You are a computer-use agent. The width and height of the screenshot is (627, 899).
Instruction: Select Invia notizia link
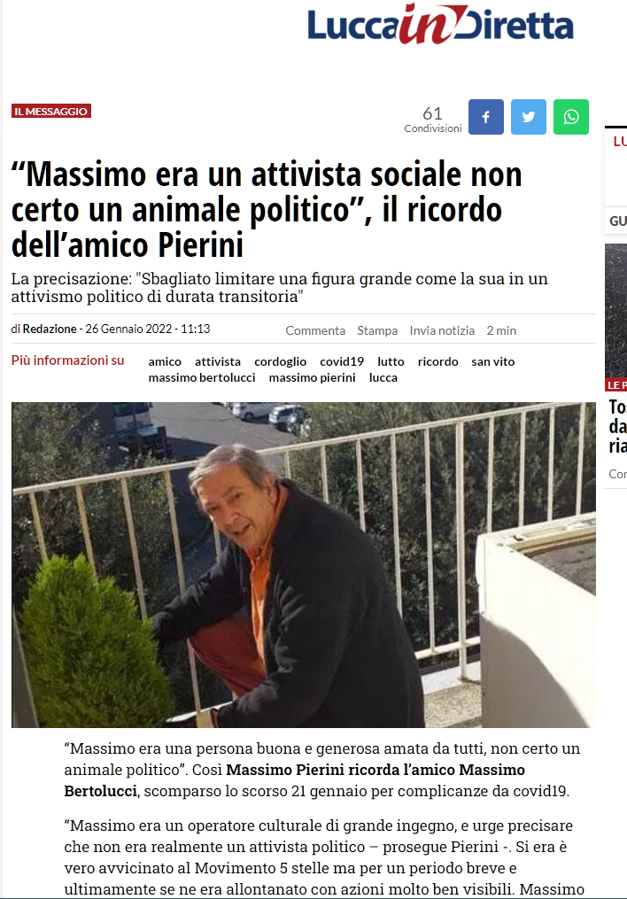(x=442, y=331)
